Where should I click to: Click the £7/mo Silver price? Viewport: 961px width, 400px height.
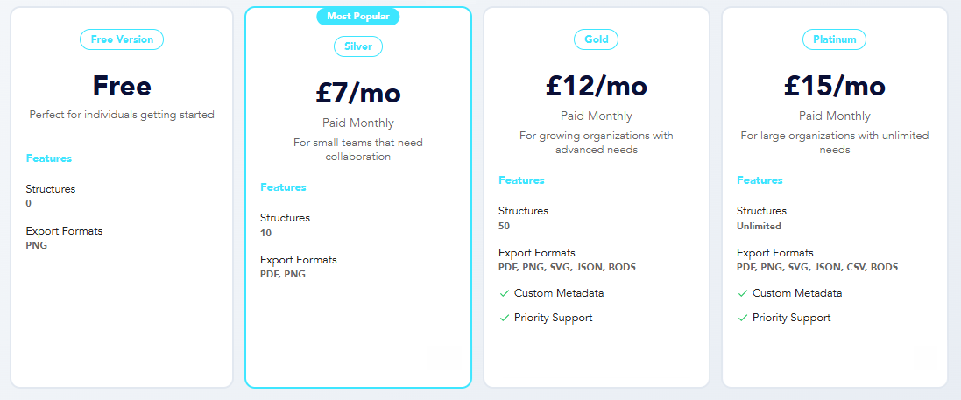(358, 93)
